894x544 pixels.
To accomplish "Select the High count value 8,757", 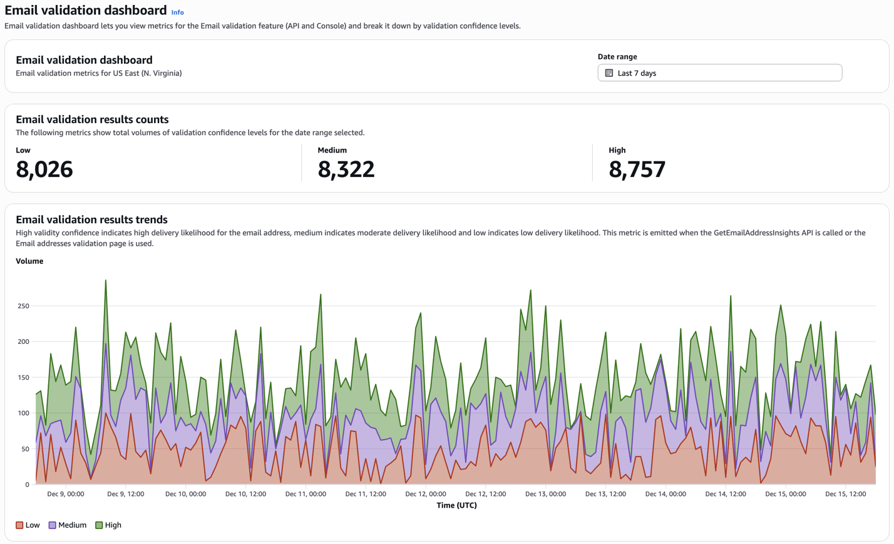I will pyautogui.click(x=637, y=169).
